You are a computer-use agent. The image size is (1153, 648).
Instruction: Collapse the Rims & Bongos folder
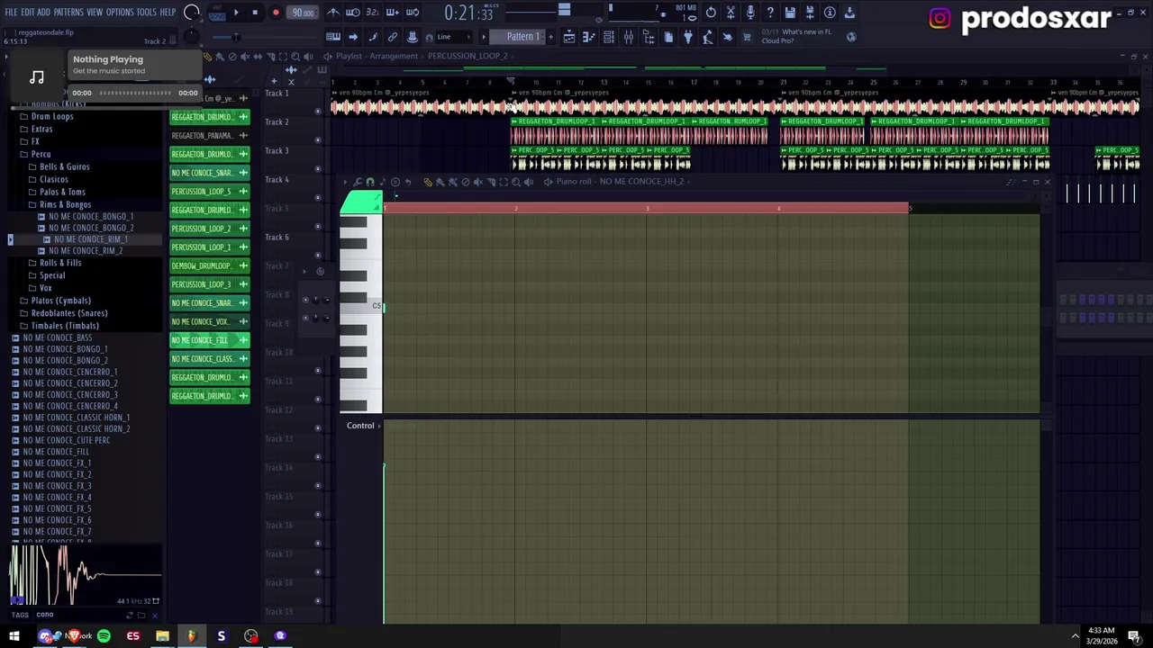click(x=65, y=204)
